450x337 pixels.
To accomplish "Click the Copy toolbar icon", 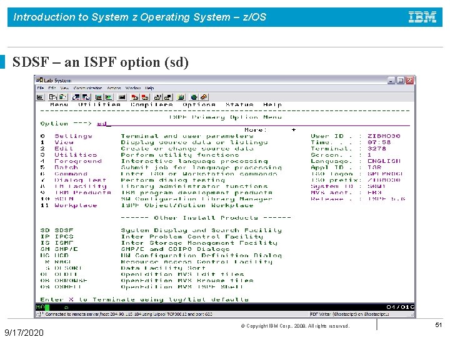I will click(52, 97).
